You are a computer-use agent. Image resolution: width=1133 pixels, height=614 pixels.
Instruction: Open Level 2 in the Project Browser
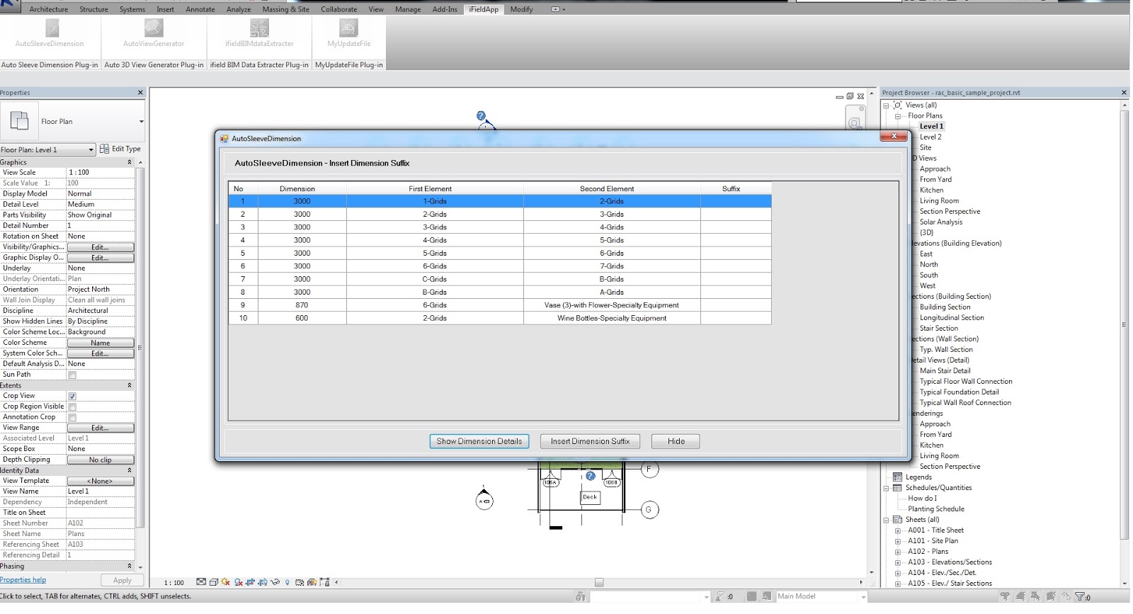click(x=930, y=137)
